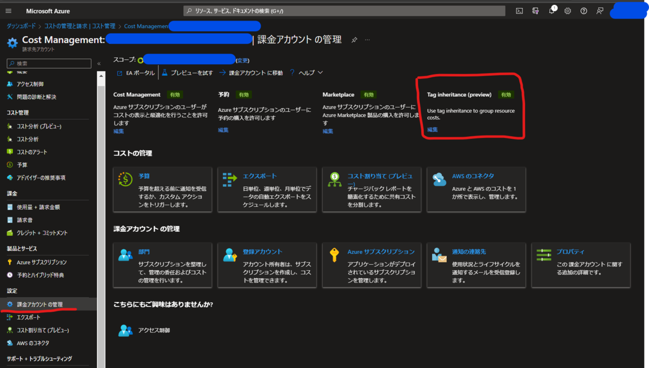Focus the sidebar 検索 field
The image size is (649, 368).
click(49, 64)
